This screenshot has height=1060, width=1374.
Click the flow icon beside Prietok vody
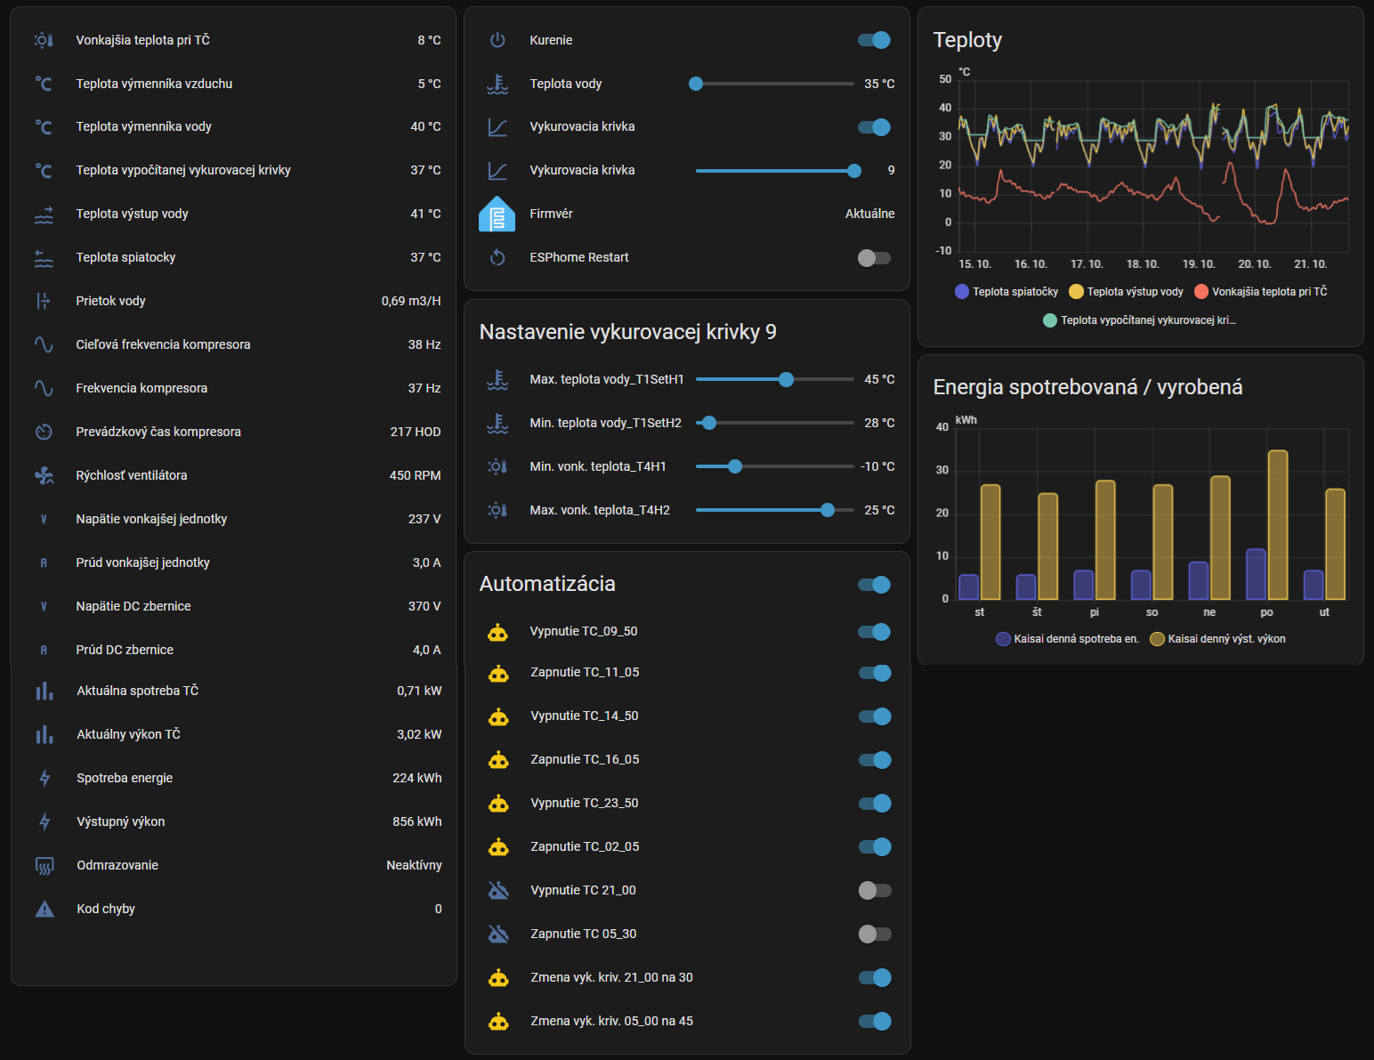(44, 301)
